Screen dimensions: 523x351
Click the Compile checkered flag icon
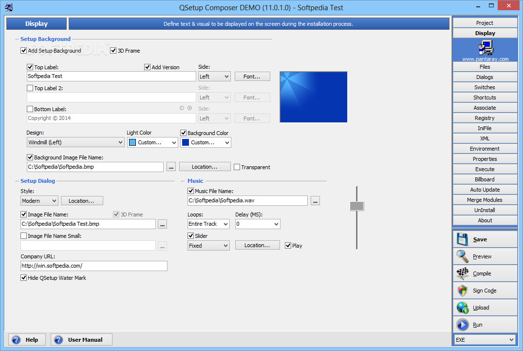(x=462, y=273)
